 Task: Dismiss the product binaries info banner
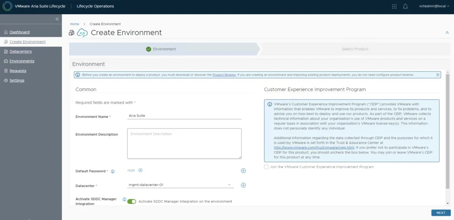pos(438,75)
